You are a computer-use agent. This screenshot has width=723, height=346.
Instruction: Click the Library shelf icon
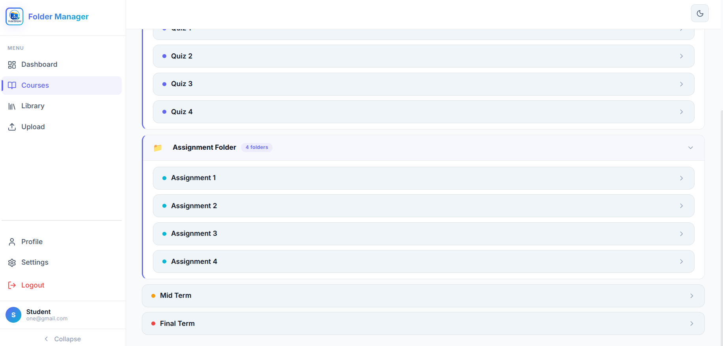tap(12, 106)
